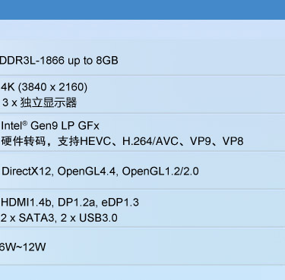
Task: Click the DDR3L-1866 up to 8GB text
Action: (59, 61)
